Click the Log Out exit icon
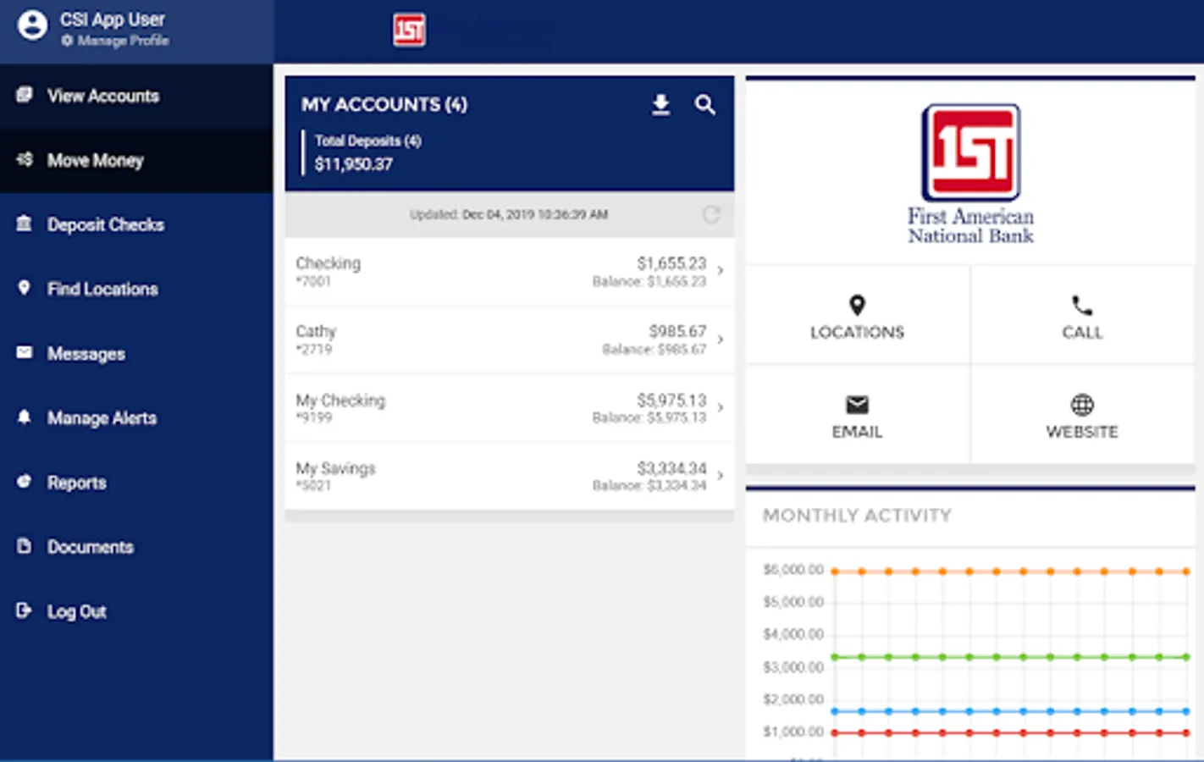This screenshot has height=762, width=1204. pyautogui.click(x=25, y=610)
